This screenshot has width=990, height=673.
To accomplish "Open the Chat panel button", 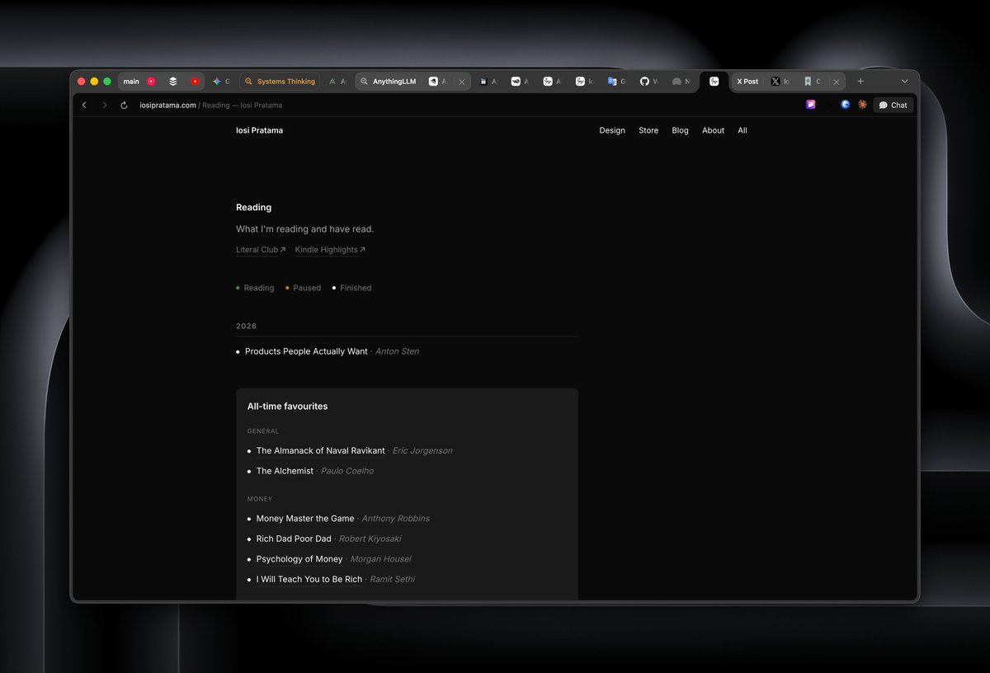I will coord(893,105).
